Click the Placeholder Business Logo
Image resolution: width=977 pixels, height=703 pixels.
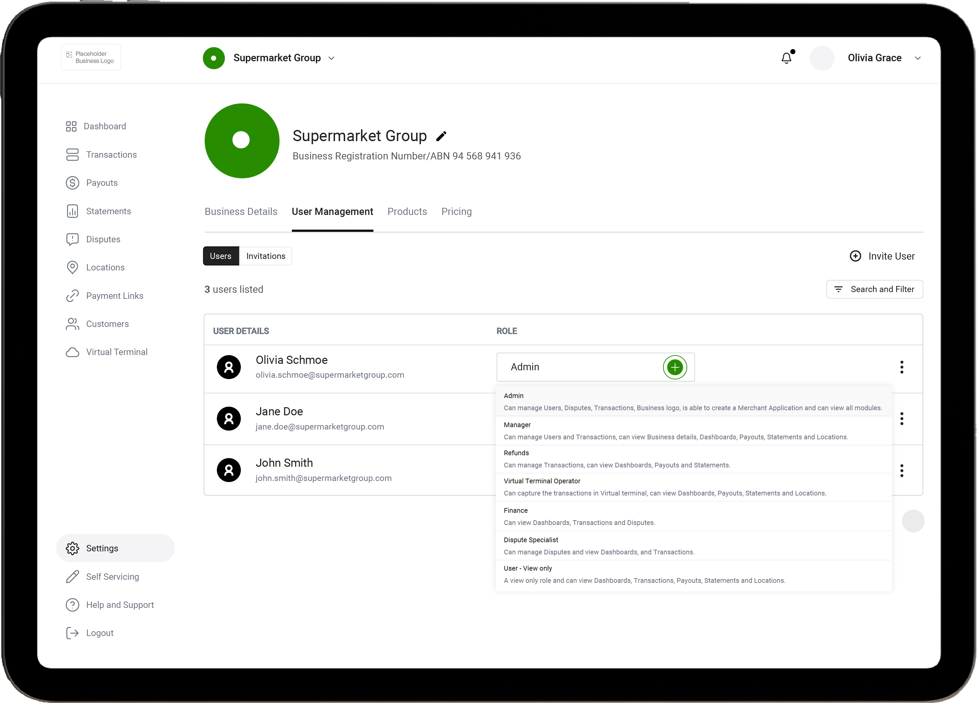point(91,57)
